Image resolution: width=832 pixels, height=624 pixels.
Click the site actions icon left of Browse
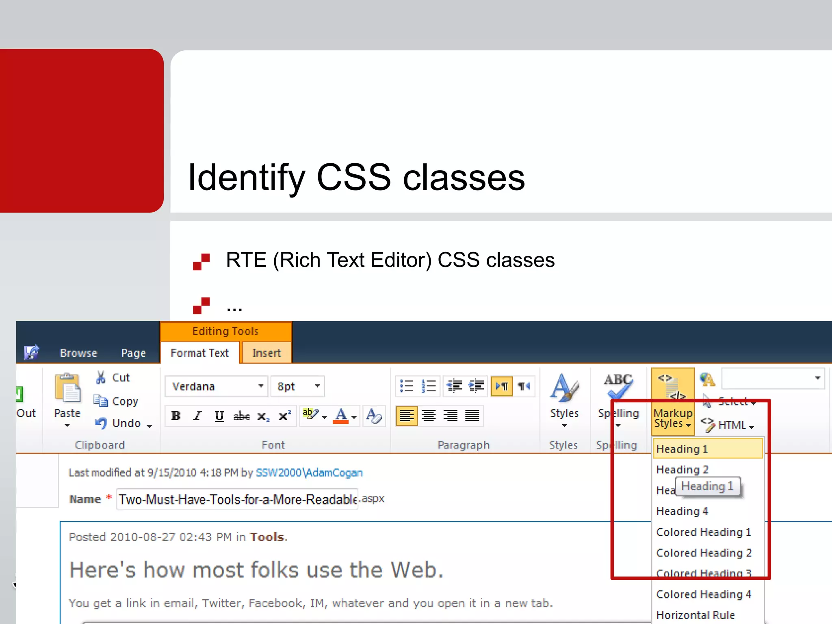tap(31, 352)
